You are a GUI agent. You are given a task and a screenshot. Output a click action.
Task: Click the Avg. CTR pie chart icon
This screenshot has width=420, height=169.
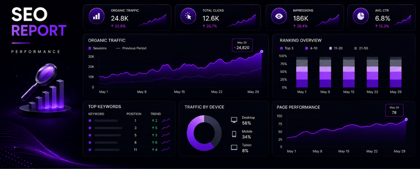pos(360,16)
